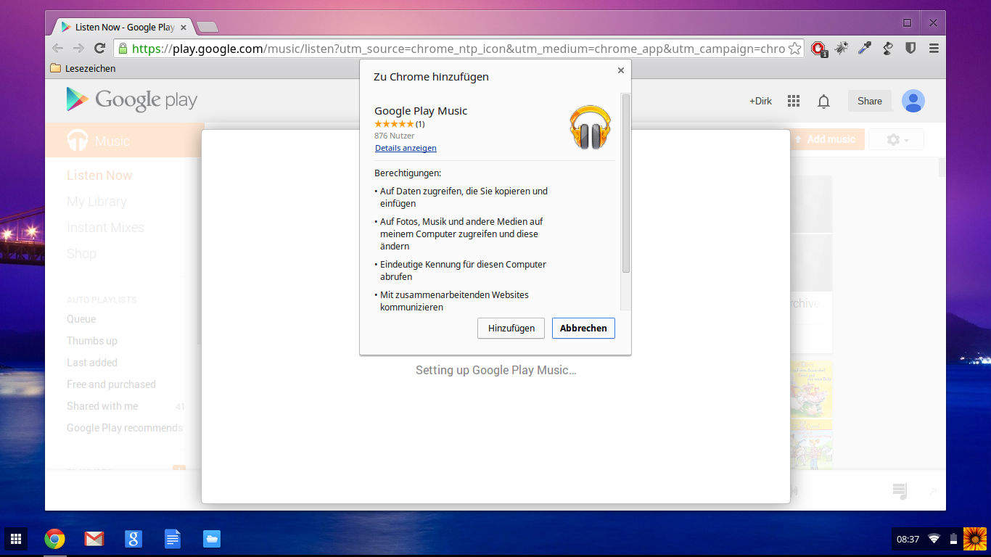This screenshot has height=557, width=991.
Task: Launch Google Docs from the shelf
Action: [x=172, y=539]
